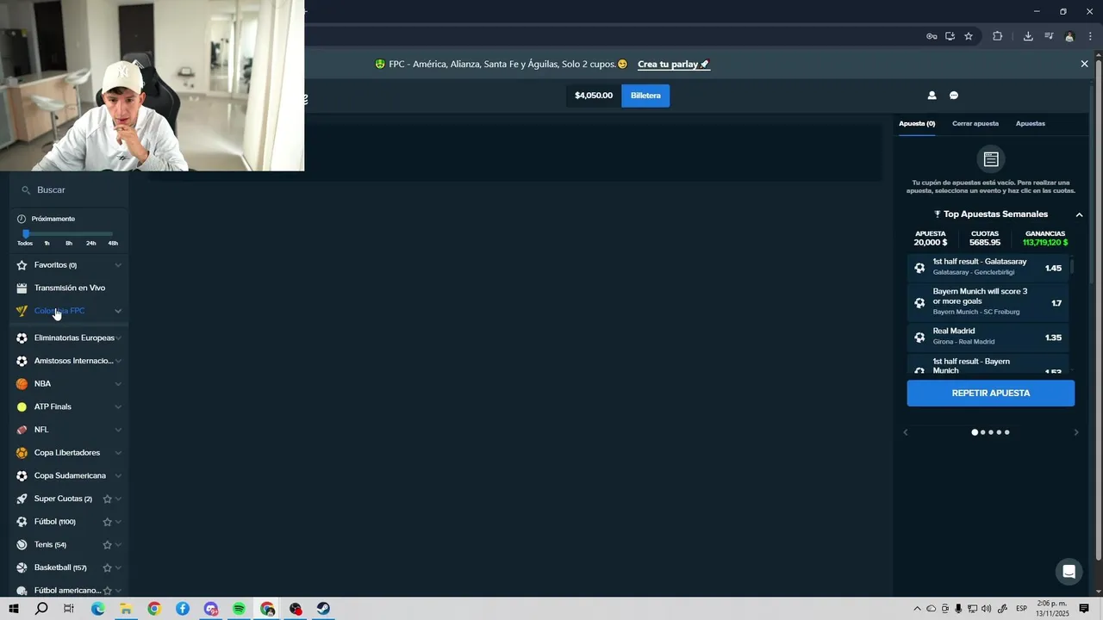This screenshot has height=620, width=1103.
Task: Open Chrome profile avatar
Action: [x=1069, y=36]
